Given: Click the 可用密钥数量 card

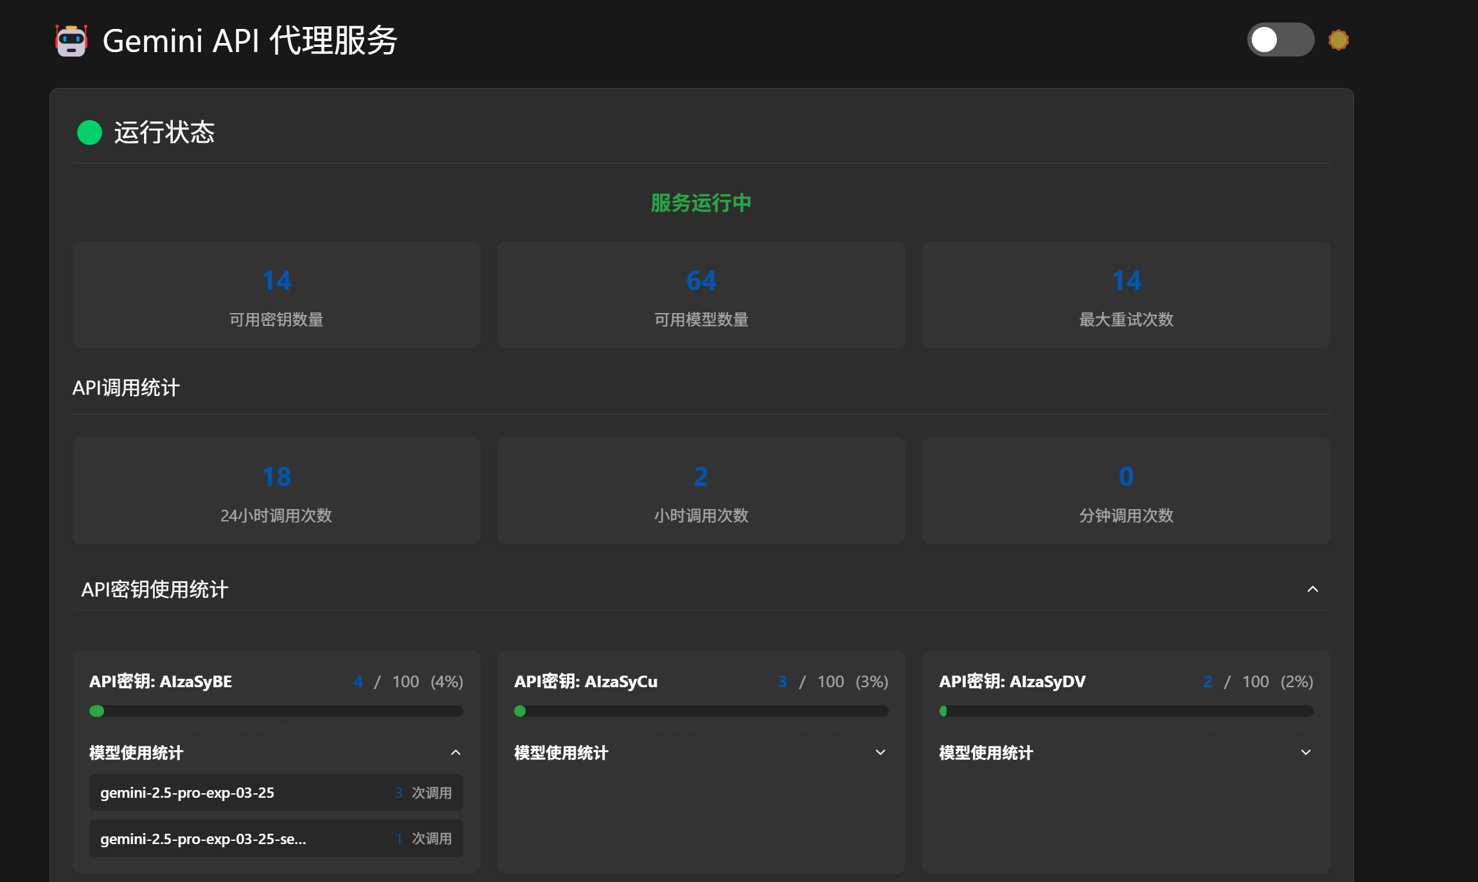Looking at the screenshot, I should (x=276, y=295).
